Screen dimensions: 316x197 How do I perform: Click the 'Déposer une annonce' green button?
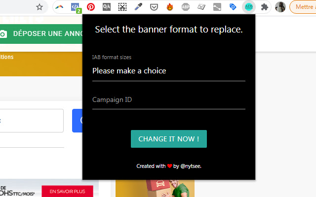tap(41, 34)
